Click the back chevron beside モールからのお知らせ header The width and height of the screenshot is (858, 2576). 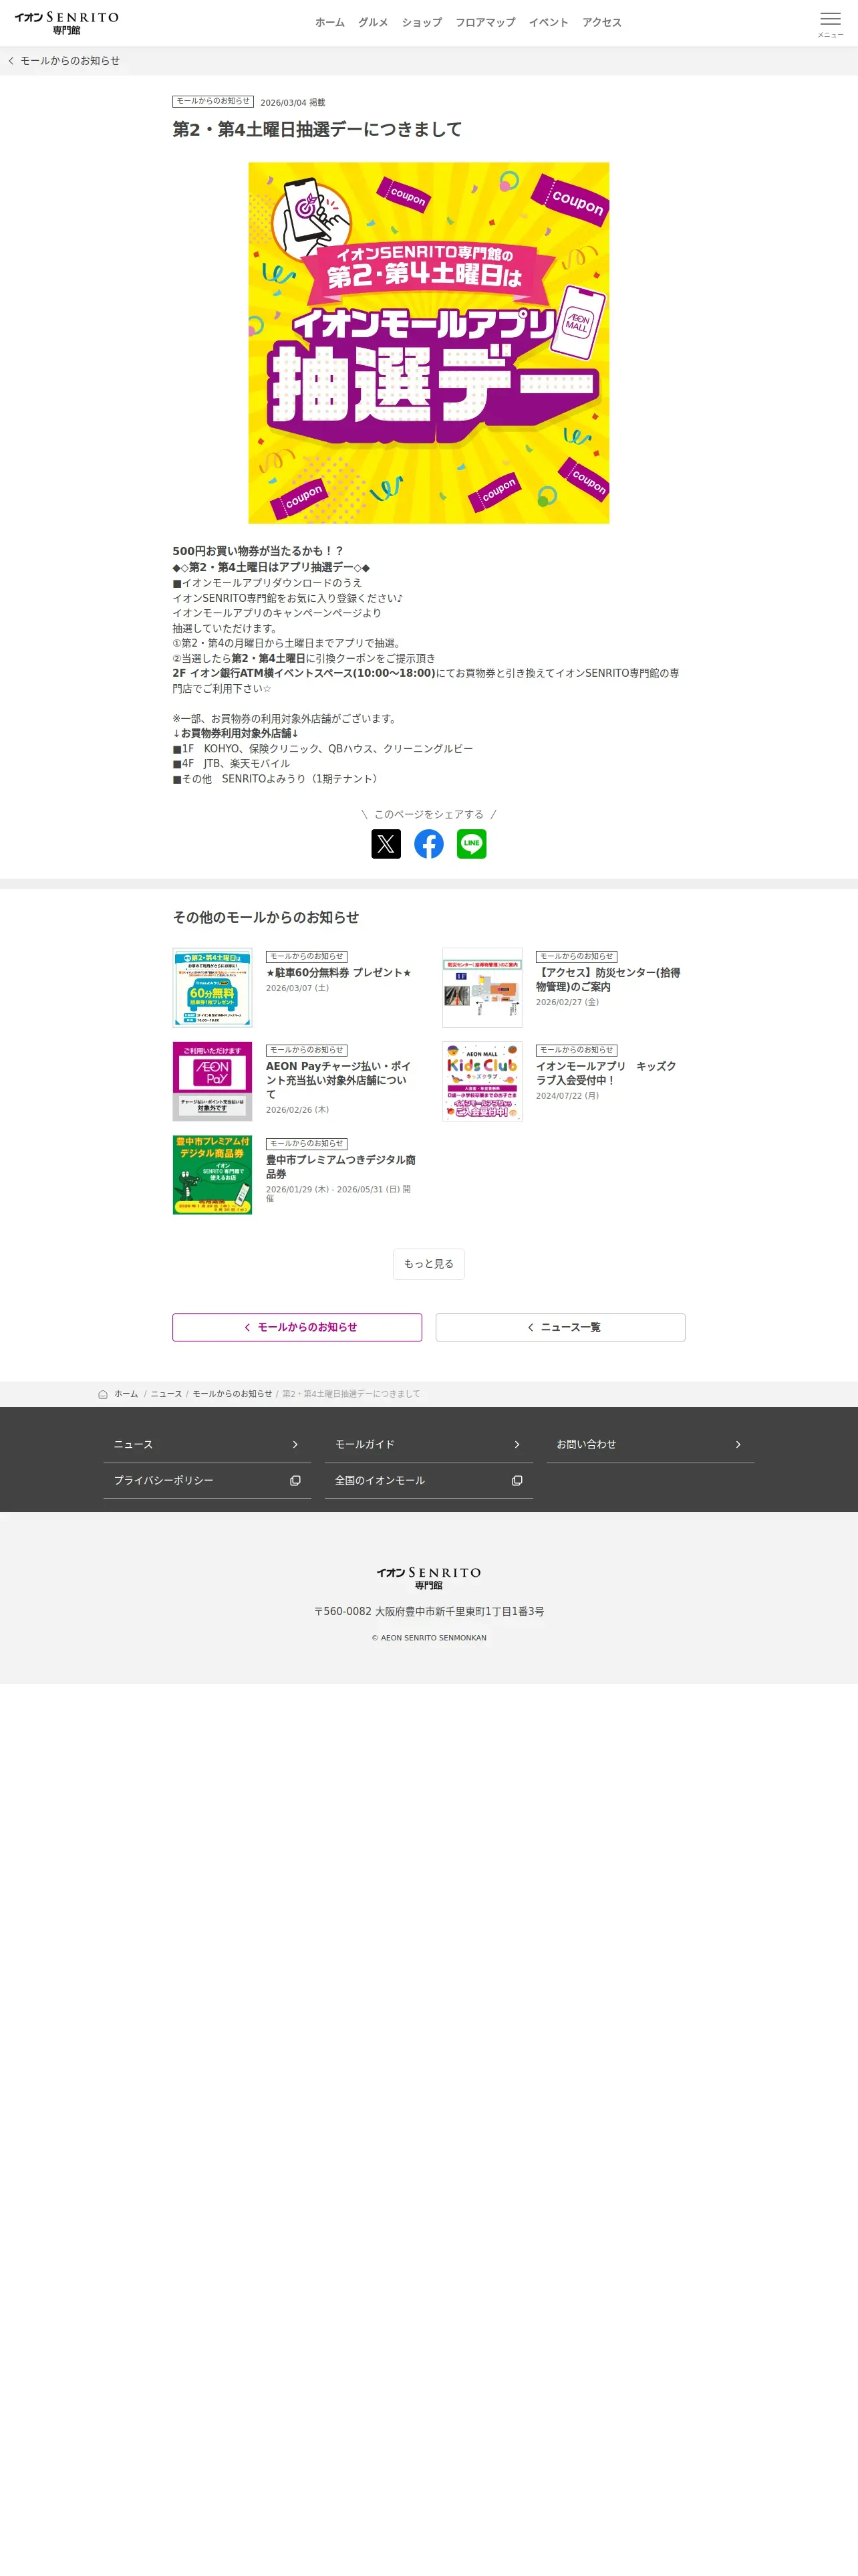11,61
